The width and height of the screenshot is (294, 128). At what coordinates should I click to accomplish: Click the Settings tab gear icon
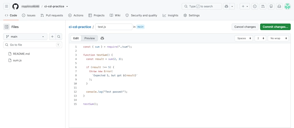pyautogui.click(x=185, y=15)
